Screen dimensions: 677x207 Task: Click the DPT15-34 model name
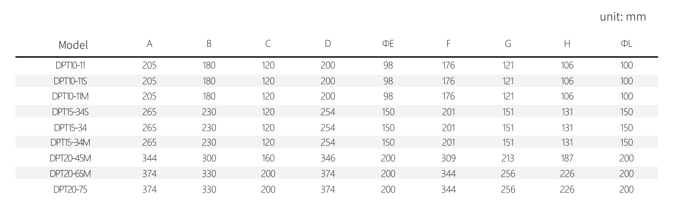click(x=73, y=128)
